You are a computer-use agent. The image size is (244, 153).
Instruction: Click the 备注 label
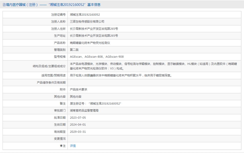point(63,104)
